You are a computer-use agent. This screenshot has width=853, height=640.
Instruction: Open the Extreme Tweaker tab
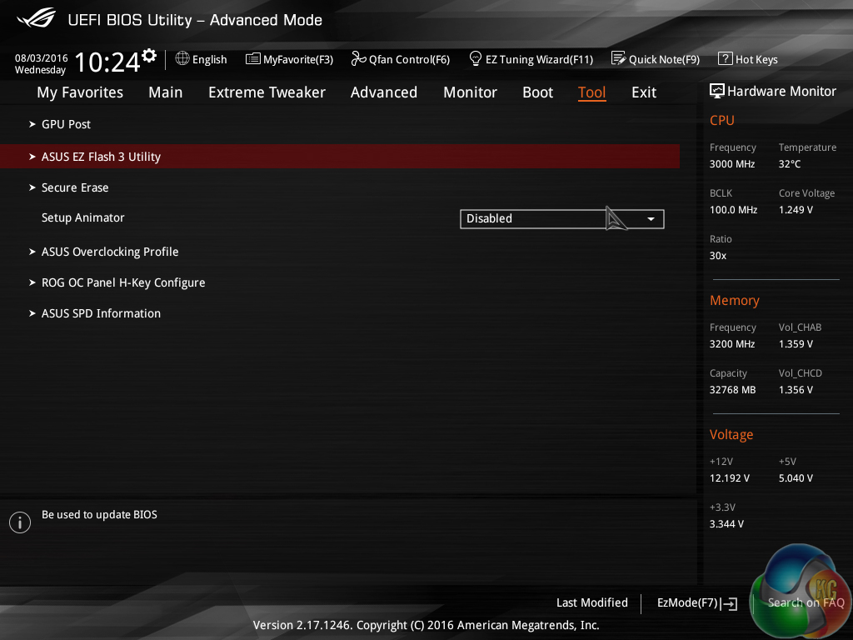267,92
